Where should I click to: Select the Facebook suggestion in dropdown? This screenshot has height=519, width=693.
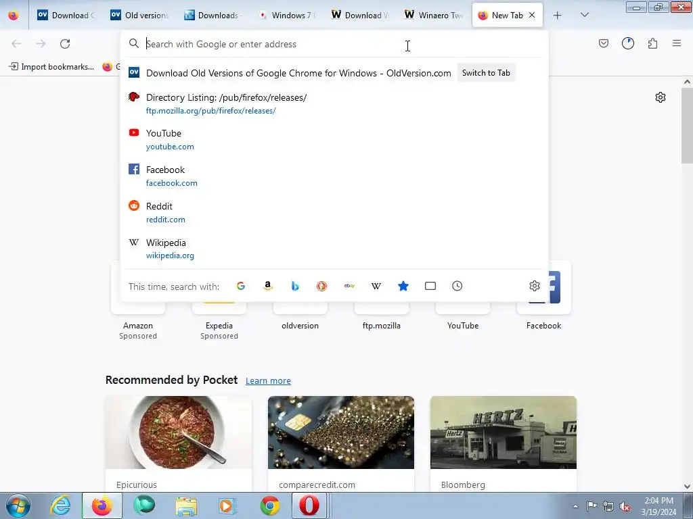(x=334, y=176)
